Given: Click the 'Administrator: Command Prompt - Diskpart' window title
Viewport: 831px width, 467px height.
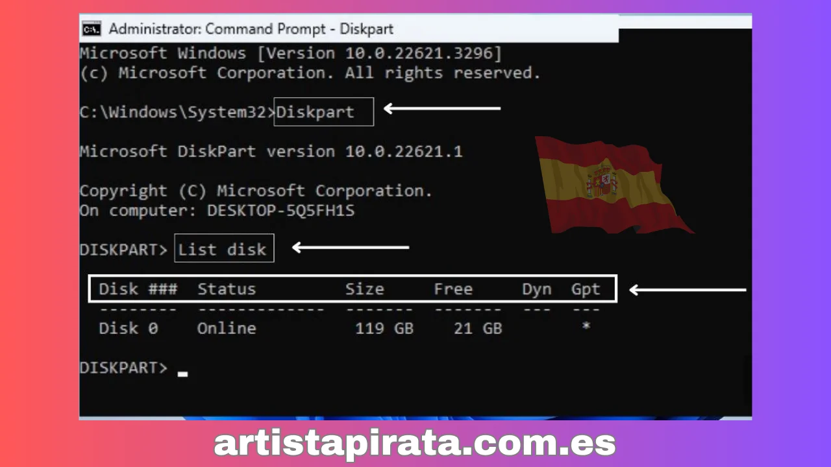Looking at the screenshot, I should [251, 29].
